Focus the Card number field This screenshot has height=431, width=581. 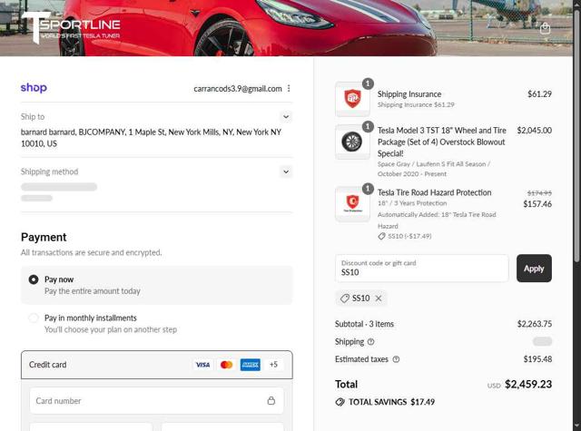click(x=157, y=401)
